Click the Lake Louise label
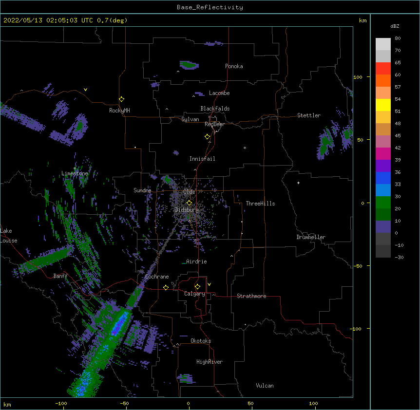 coord(9,236)
